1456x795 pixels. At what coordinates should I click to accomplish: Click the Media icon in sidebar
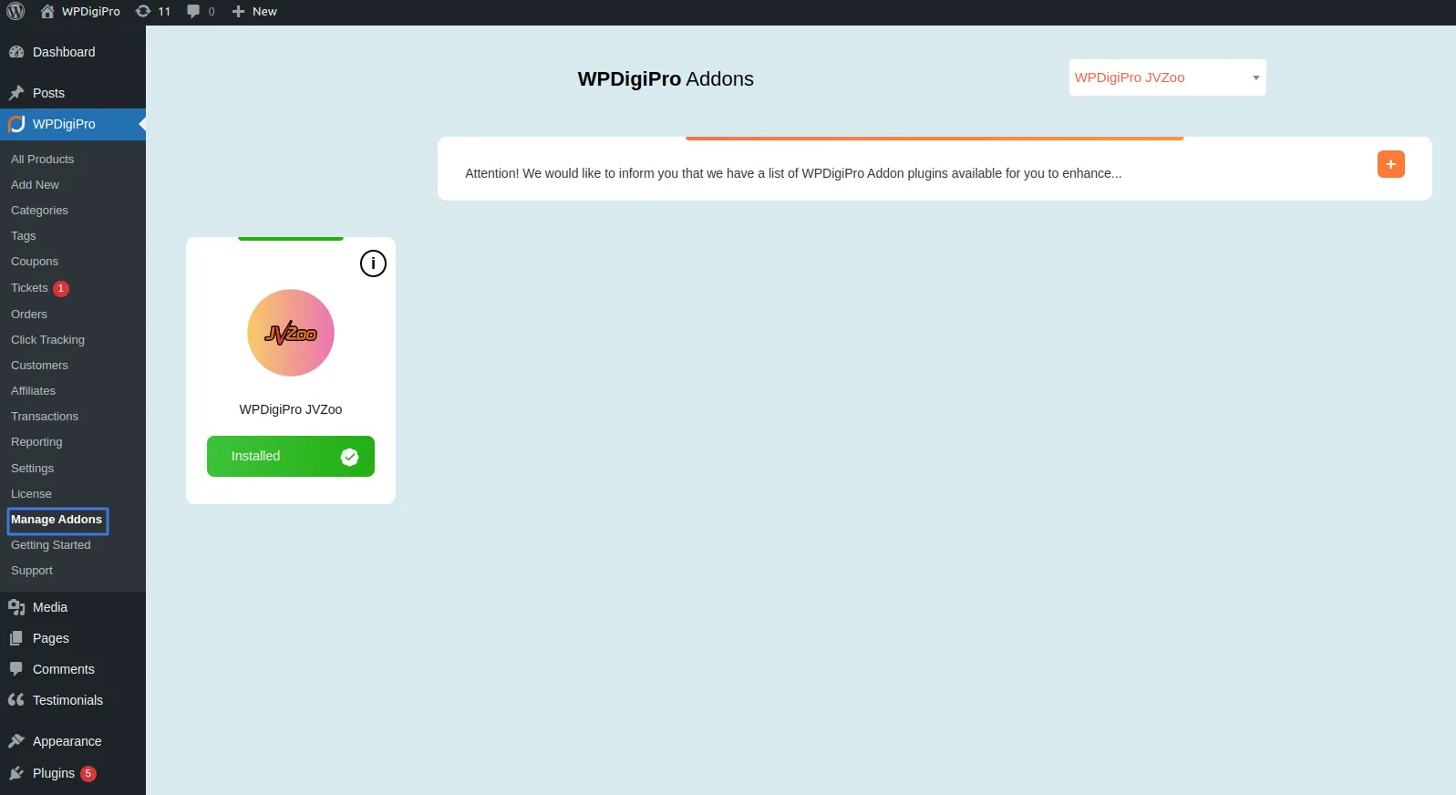pos(16,607)
